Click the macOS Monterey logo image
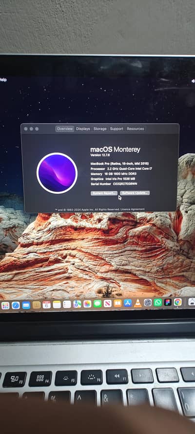 [x=57, y=173]
